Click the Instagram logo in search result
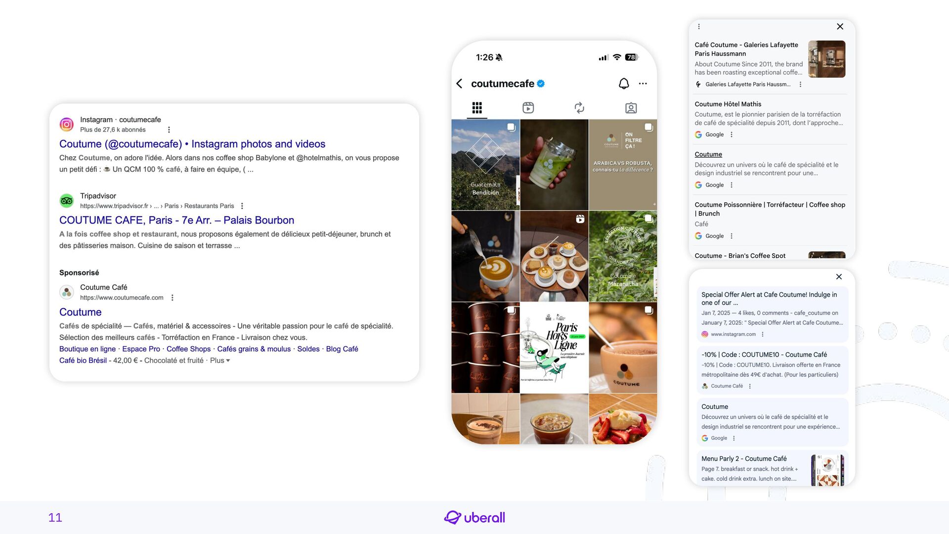949x534 pixels. [67, 124]
